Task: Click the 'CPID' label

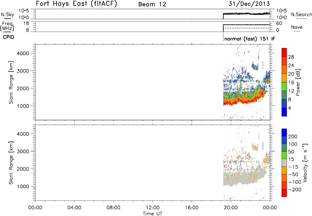Action: [x=9, y=37]
